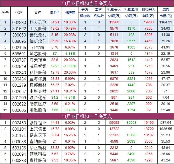Screen dimensions: 174x164
Task: Select market value 1936.55
Action: tap(165, 129)
